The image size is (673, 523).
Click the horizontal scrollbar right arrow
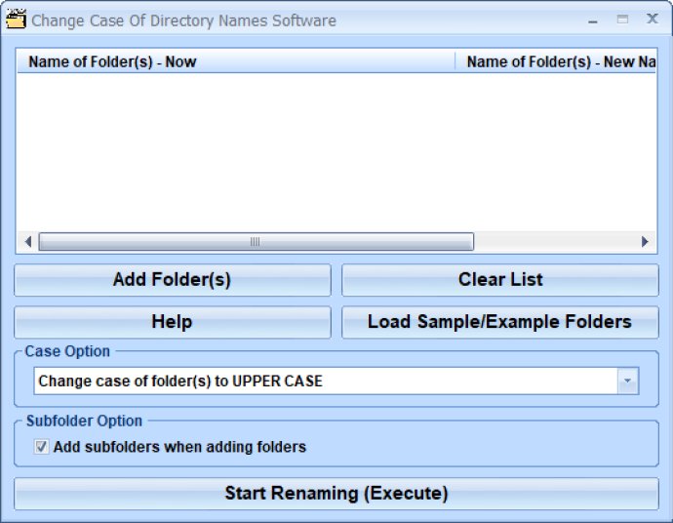click(645, 242)
